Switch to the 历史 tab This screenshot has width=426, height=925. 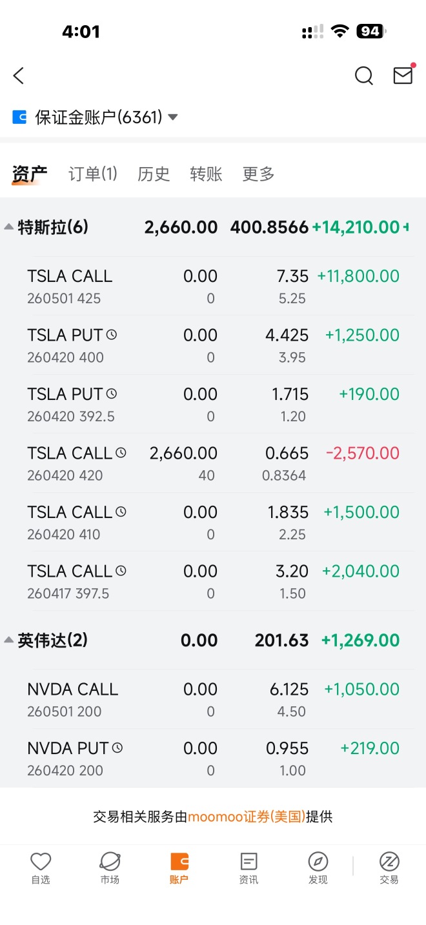[x=154, y=174]
